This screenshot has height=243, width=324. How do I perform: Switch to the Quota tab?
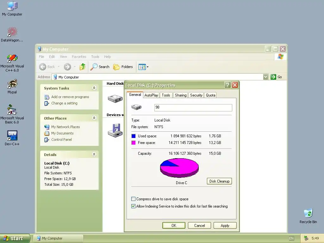(210, 95)
